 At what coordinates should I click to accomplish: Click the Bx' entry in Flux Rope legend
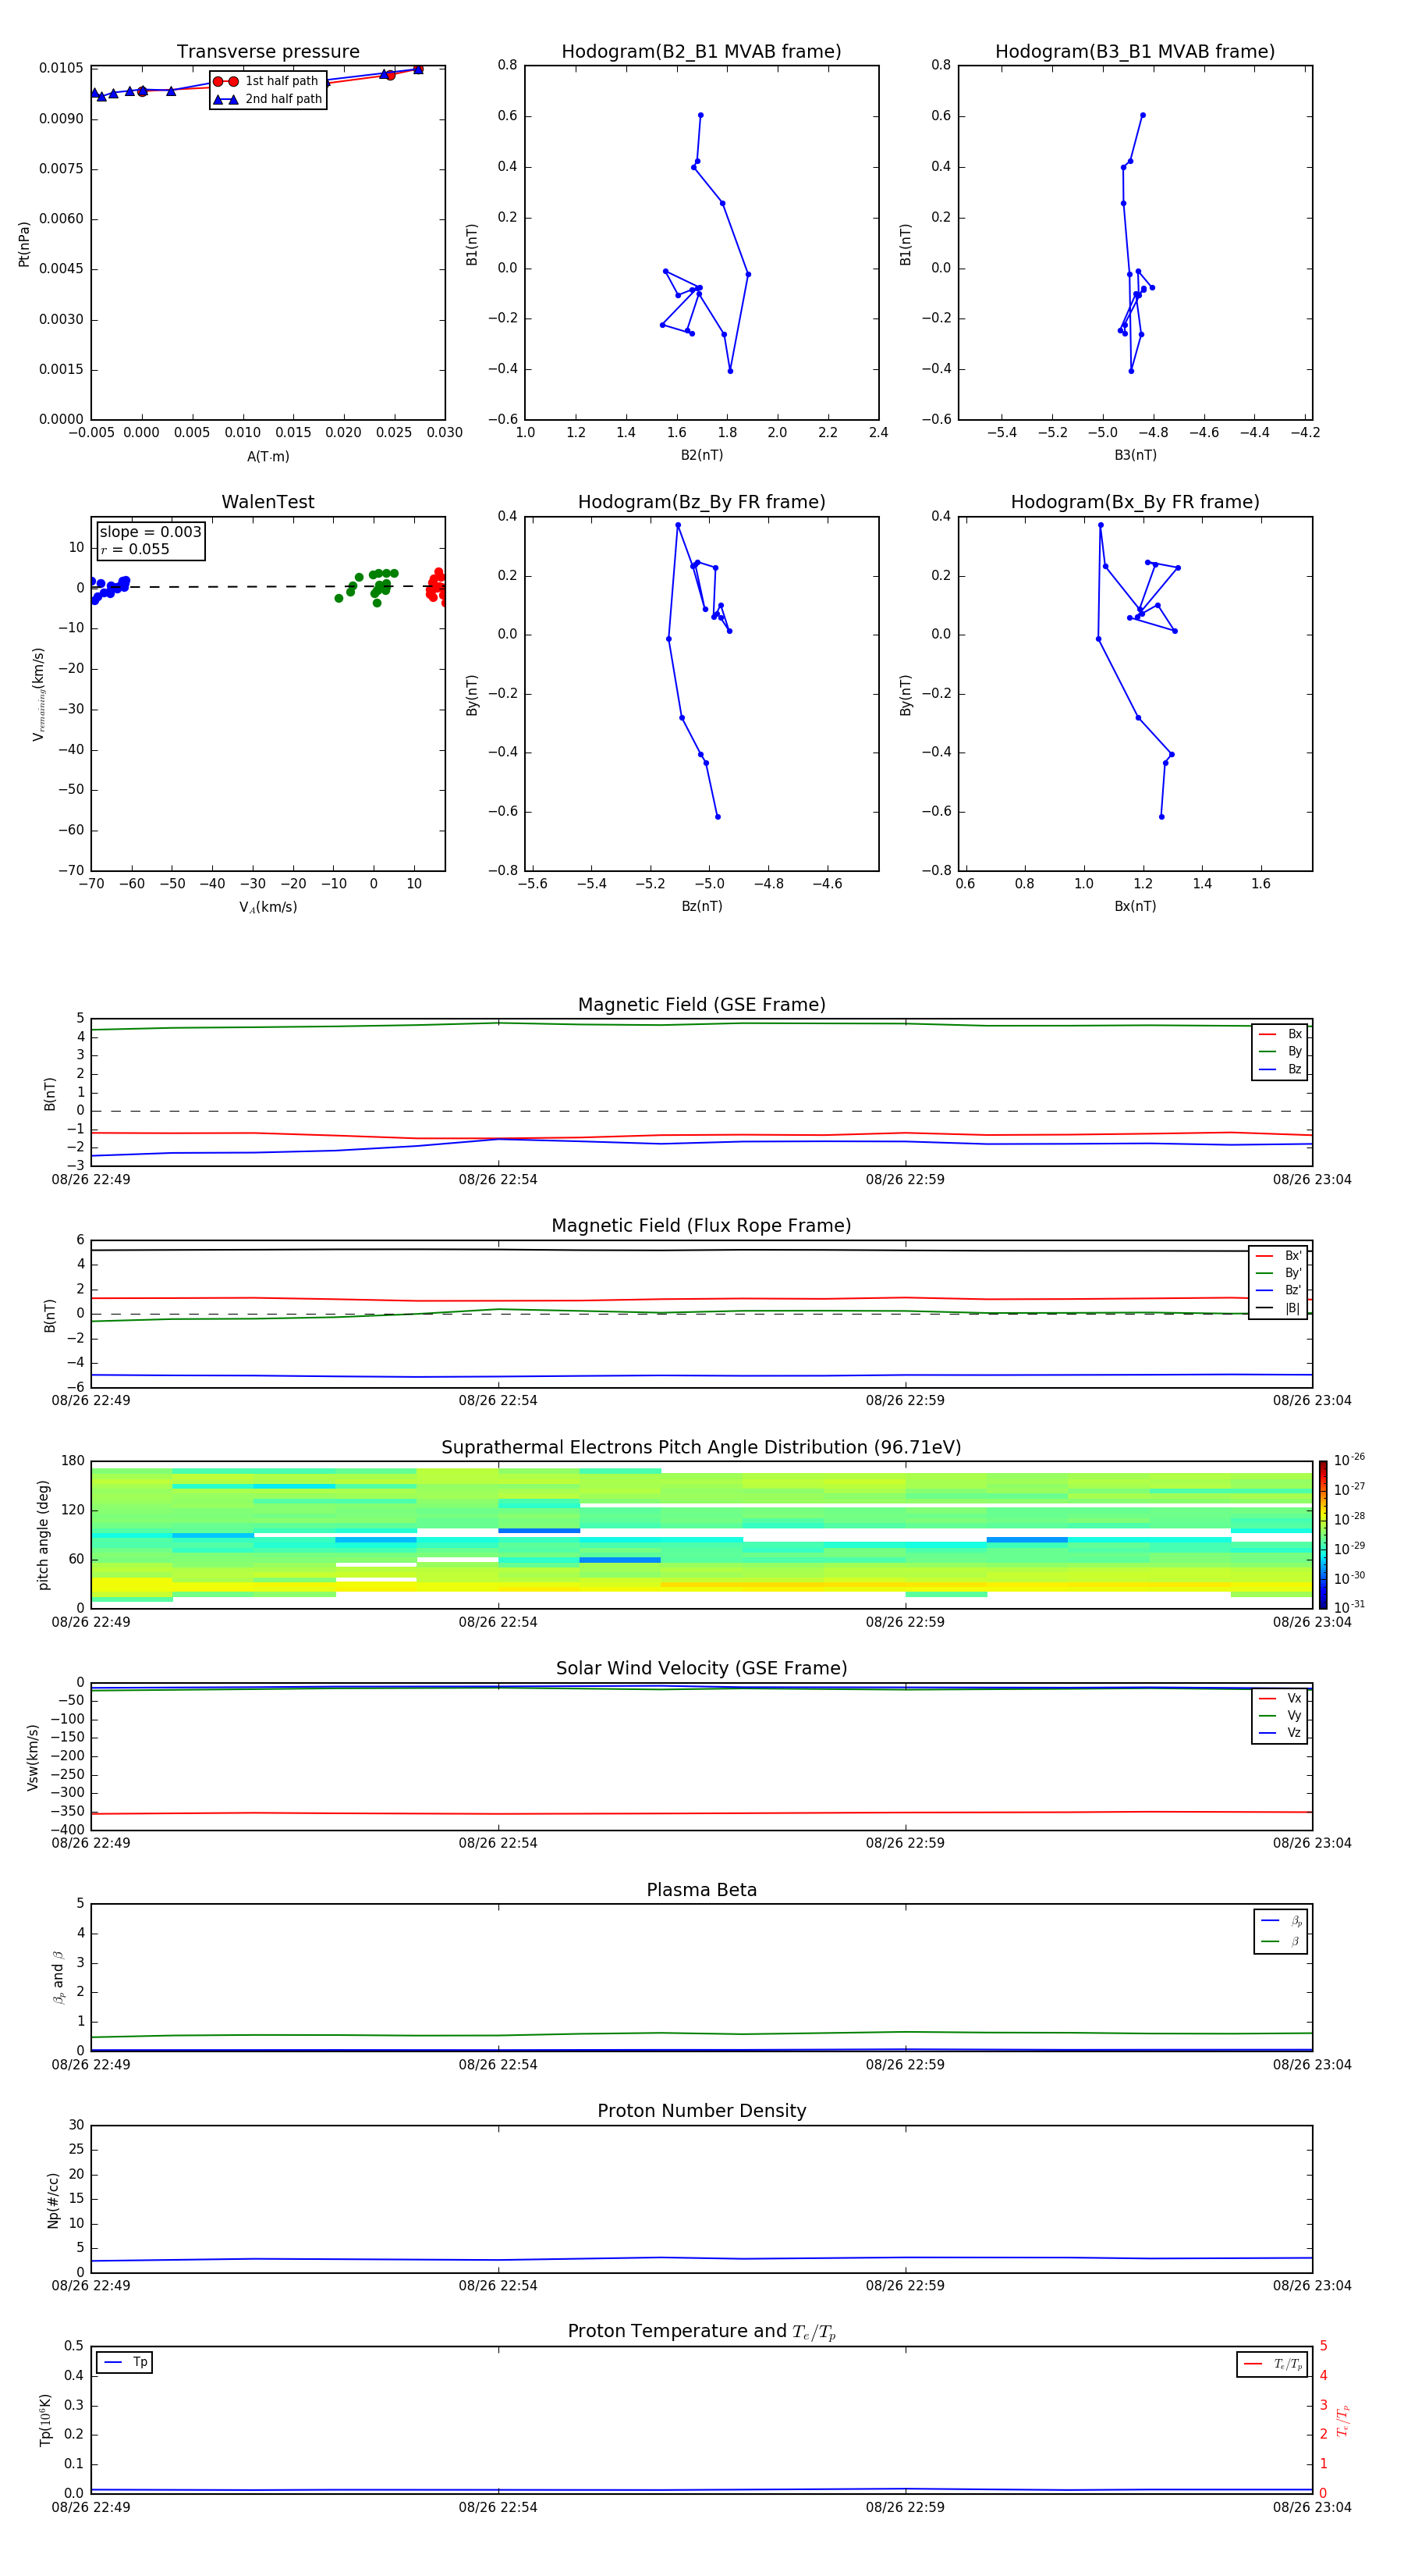1278,1256
